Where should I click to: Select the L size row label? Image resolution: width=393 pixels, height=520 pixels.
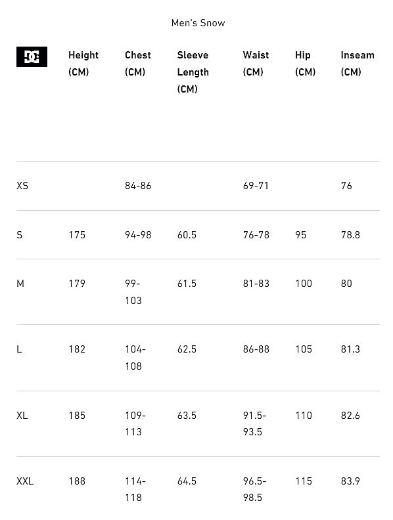(19, 349)
